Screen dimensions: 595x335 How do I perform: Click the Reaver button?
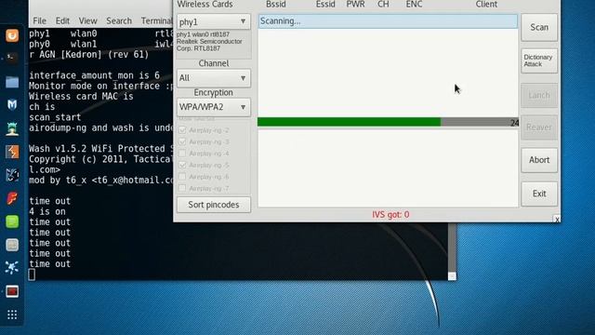539,127
